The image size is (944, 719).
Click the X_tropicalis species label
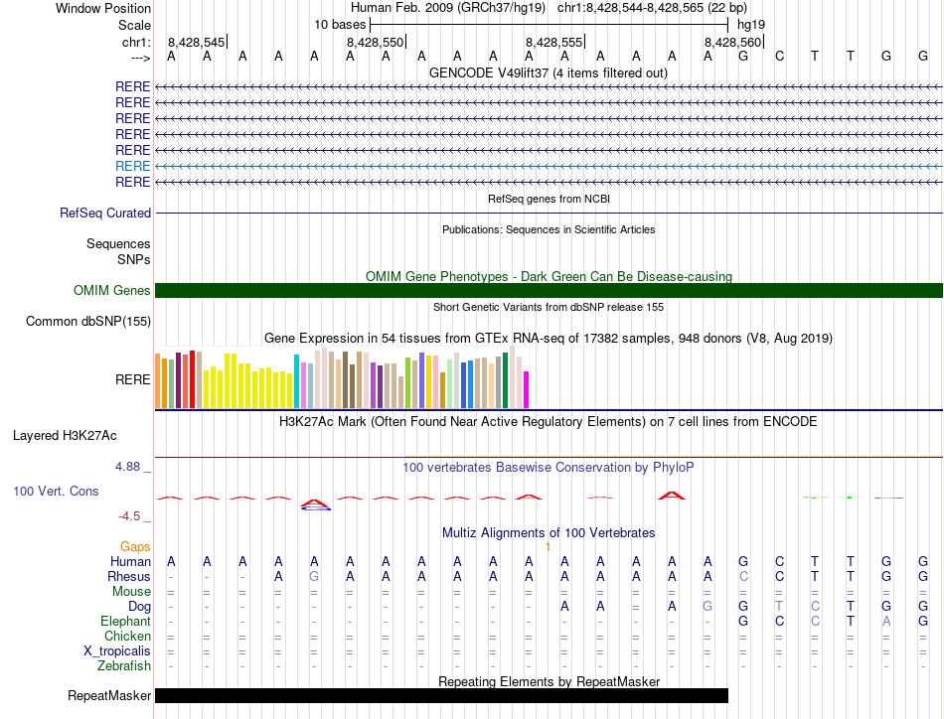click(x=117, y=650)
